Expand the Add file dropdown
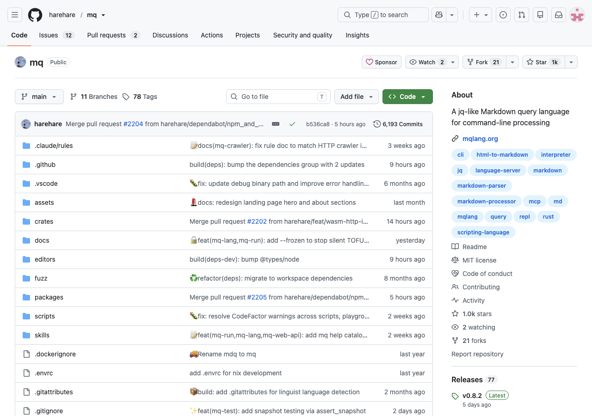This screenshot has width=592, height=416. click(357, 97)
